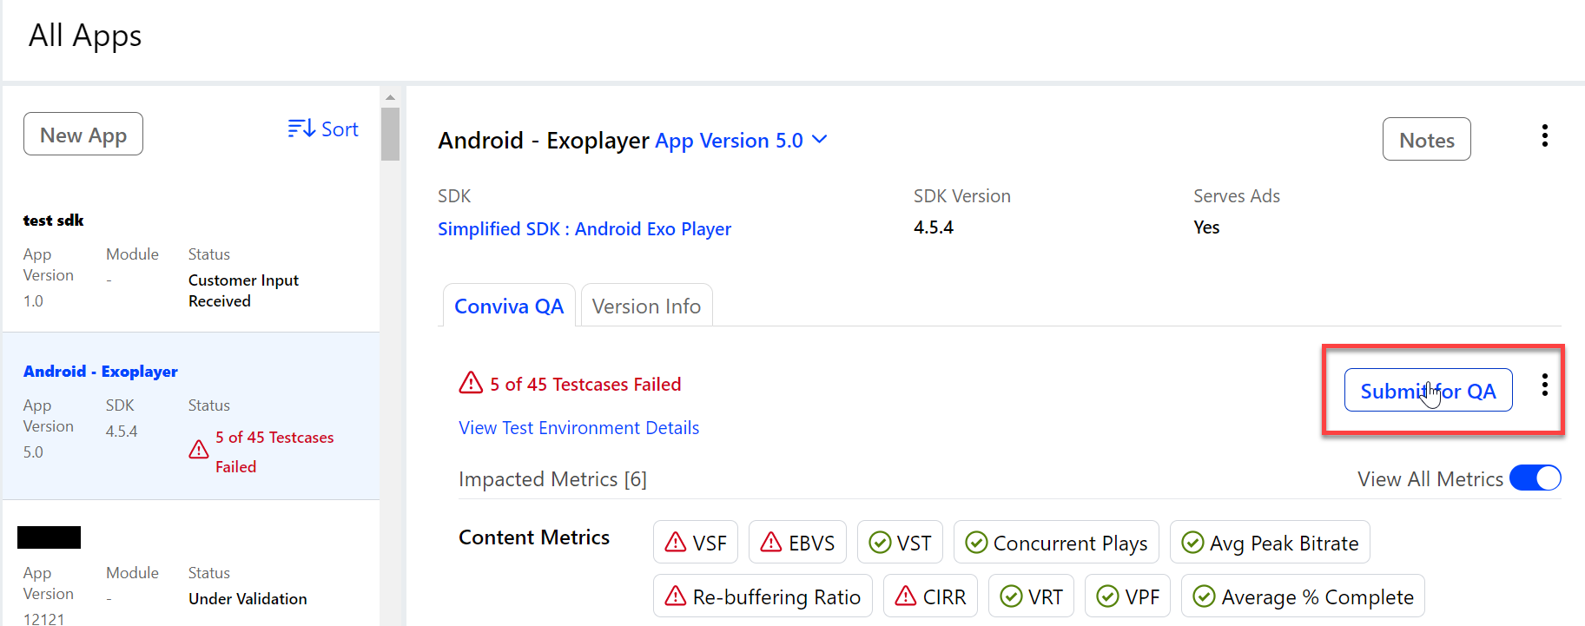Screen dimensions: 1585x626
Task: Open Simplified SDK Android Exo Player link
Action: click(584, 229)
